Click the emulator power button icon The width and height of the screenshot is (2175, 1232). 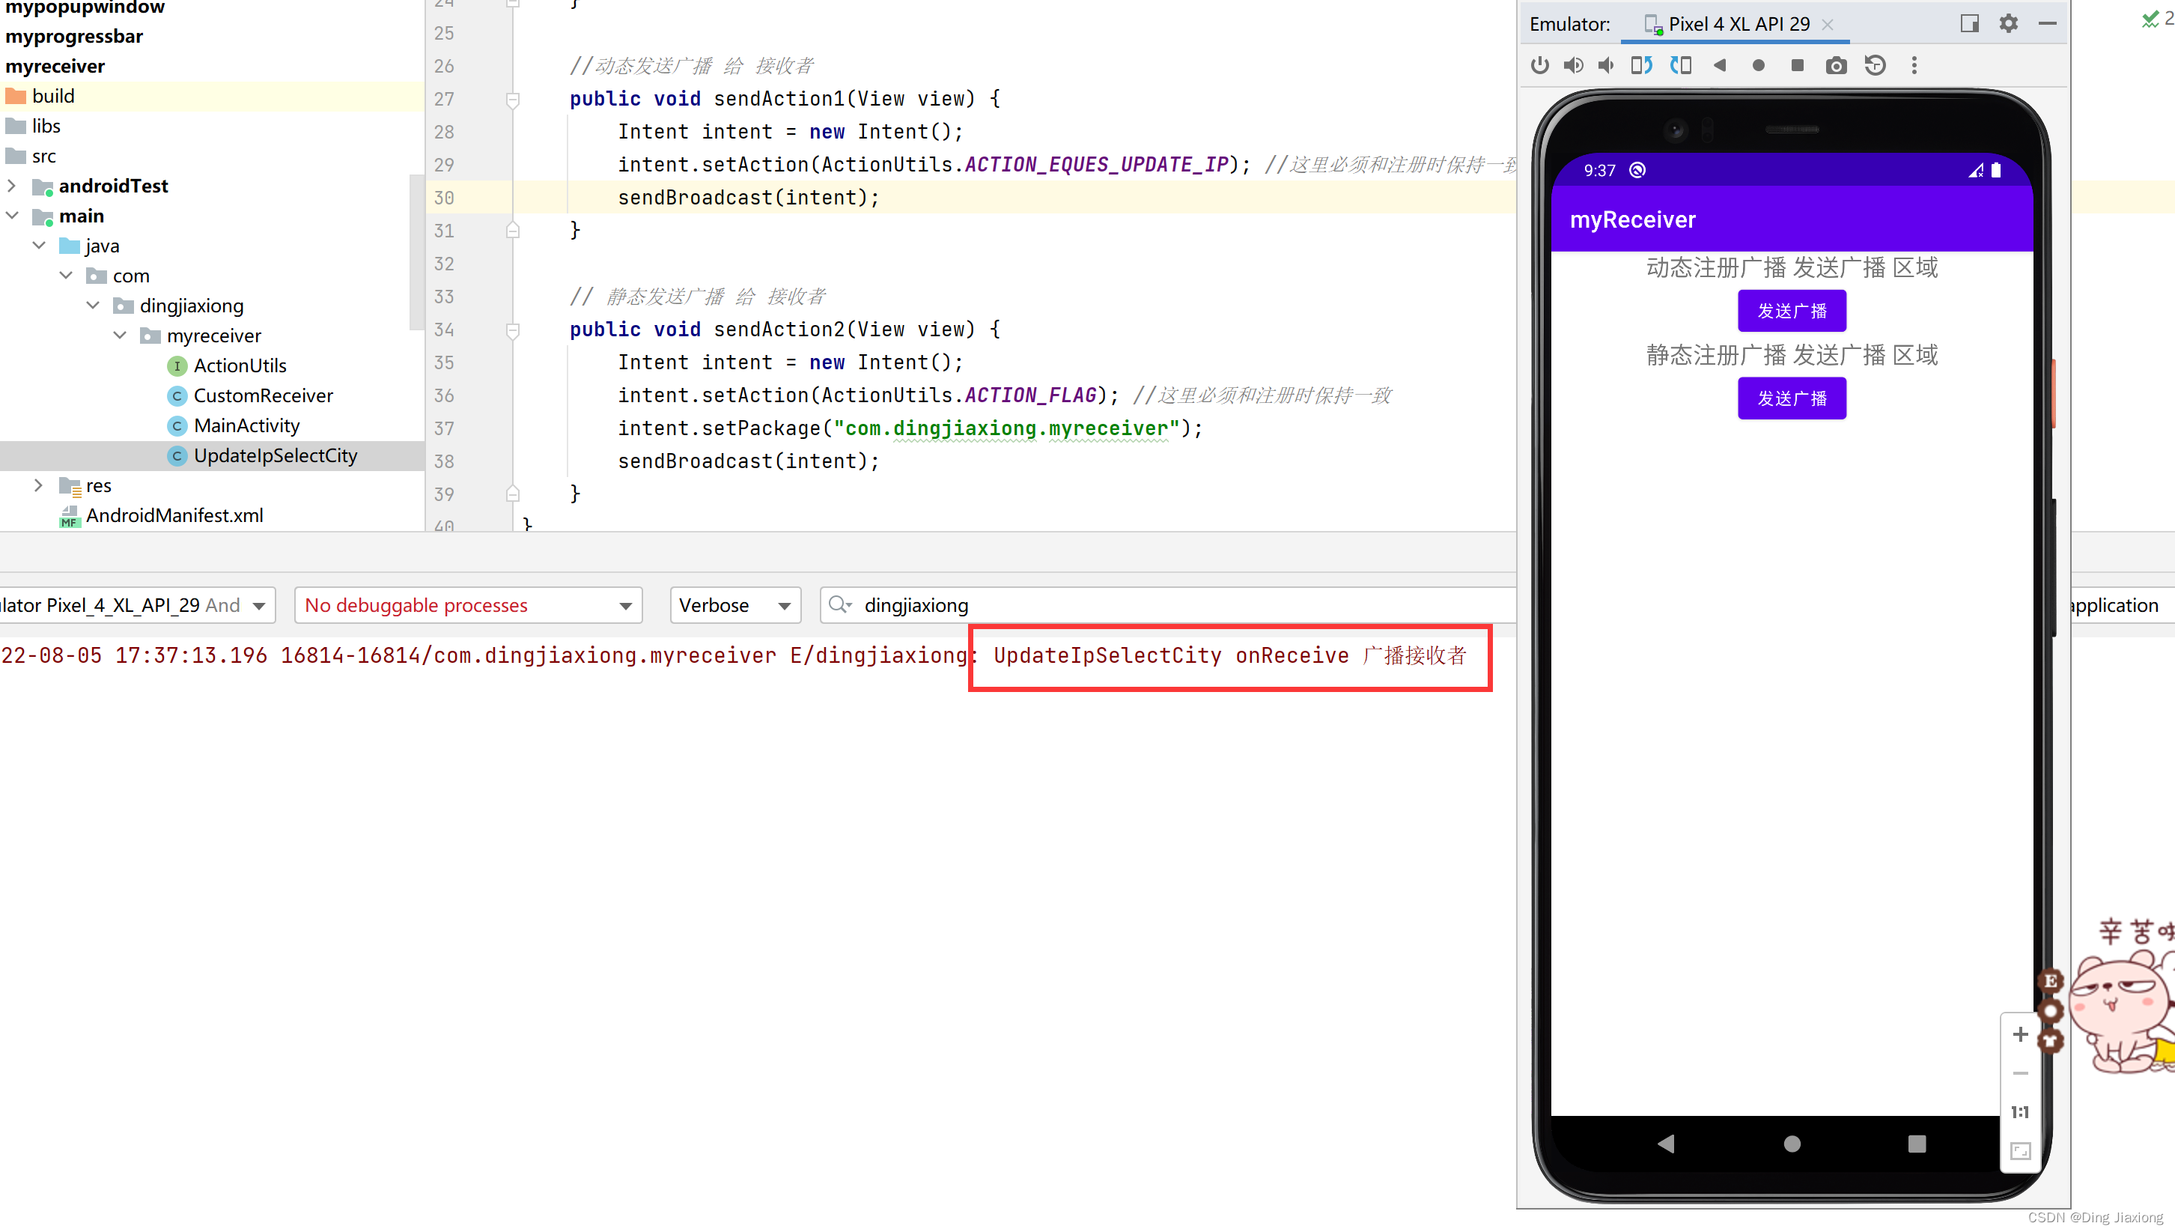[x=1540, y=65]
